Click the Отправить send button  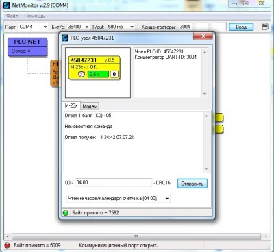[x=192, y=184]
